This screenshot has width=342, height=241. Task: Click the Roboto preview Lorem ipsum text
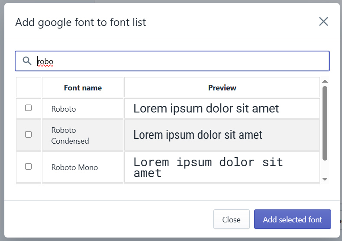pos(206,109)
